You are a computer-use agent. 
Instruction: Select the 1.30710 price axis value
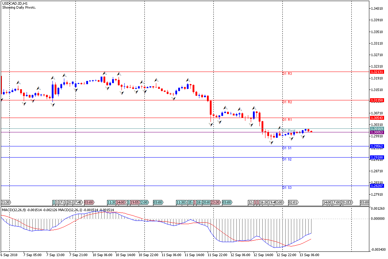pos(377,113)
